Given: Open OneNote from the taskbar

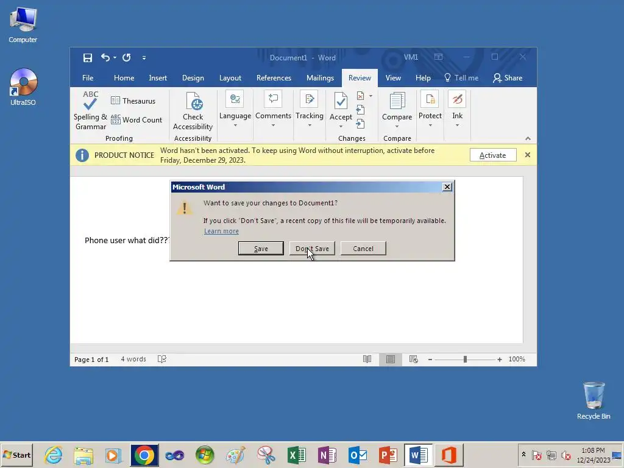Looking at the screenshot, I should (x=327, y=455).
